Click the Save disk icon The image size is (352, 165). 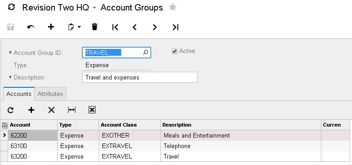tap(11, 27)
